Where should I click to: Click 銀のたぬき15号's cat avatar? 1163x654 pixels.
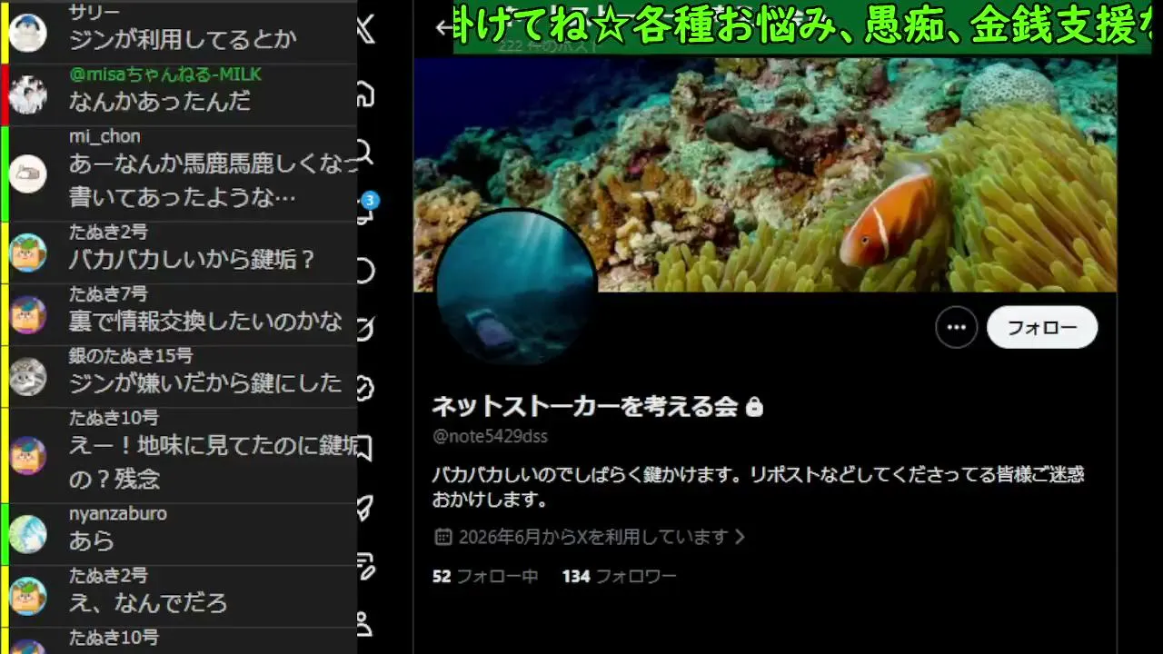[28, 376]
